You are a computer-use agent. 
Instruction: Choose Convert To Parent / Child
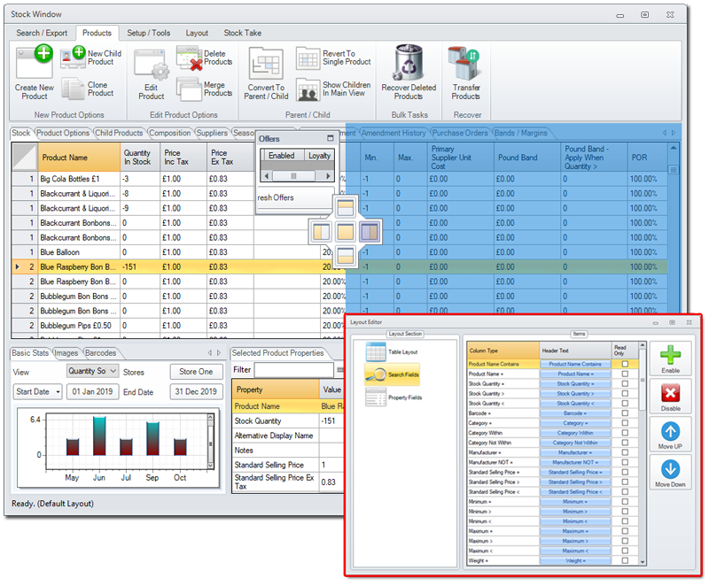pos(265,66)
